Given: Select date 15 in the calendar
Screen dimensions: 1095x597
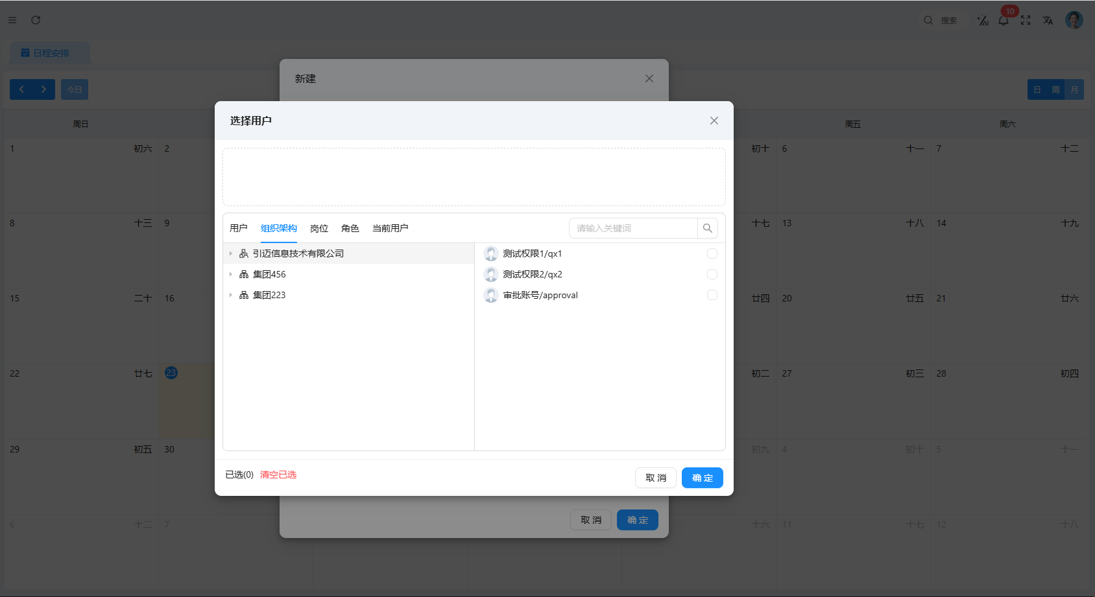Looking at the screenshot, I should coord(15,298).
